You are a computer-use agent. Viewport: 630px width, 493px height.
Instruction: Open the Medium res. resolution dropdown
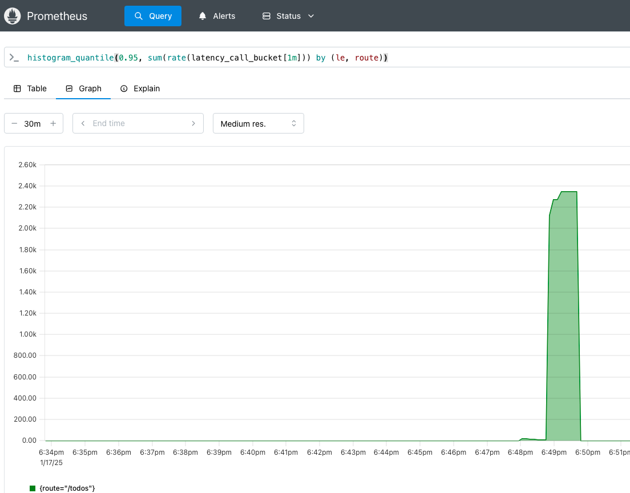click(258, 123)
